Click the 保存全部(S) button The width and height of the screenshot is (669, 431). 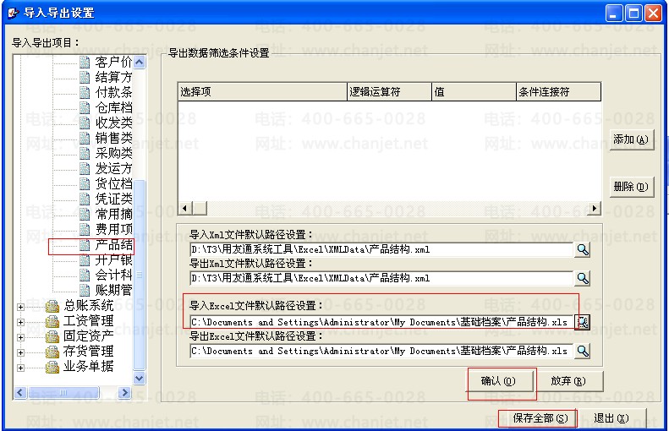tap(540, 418)
